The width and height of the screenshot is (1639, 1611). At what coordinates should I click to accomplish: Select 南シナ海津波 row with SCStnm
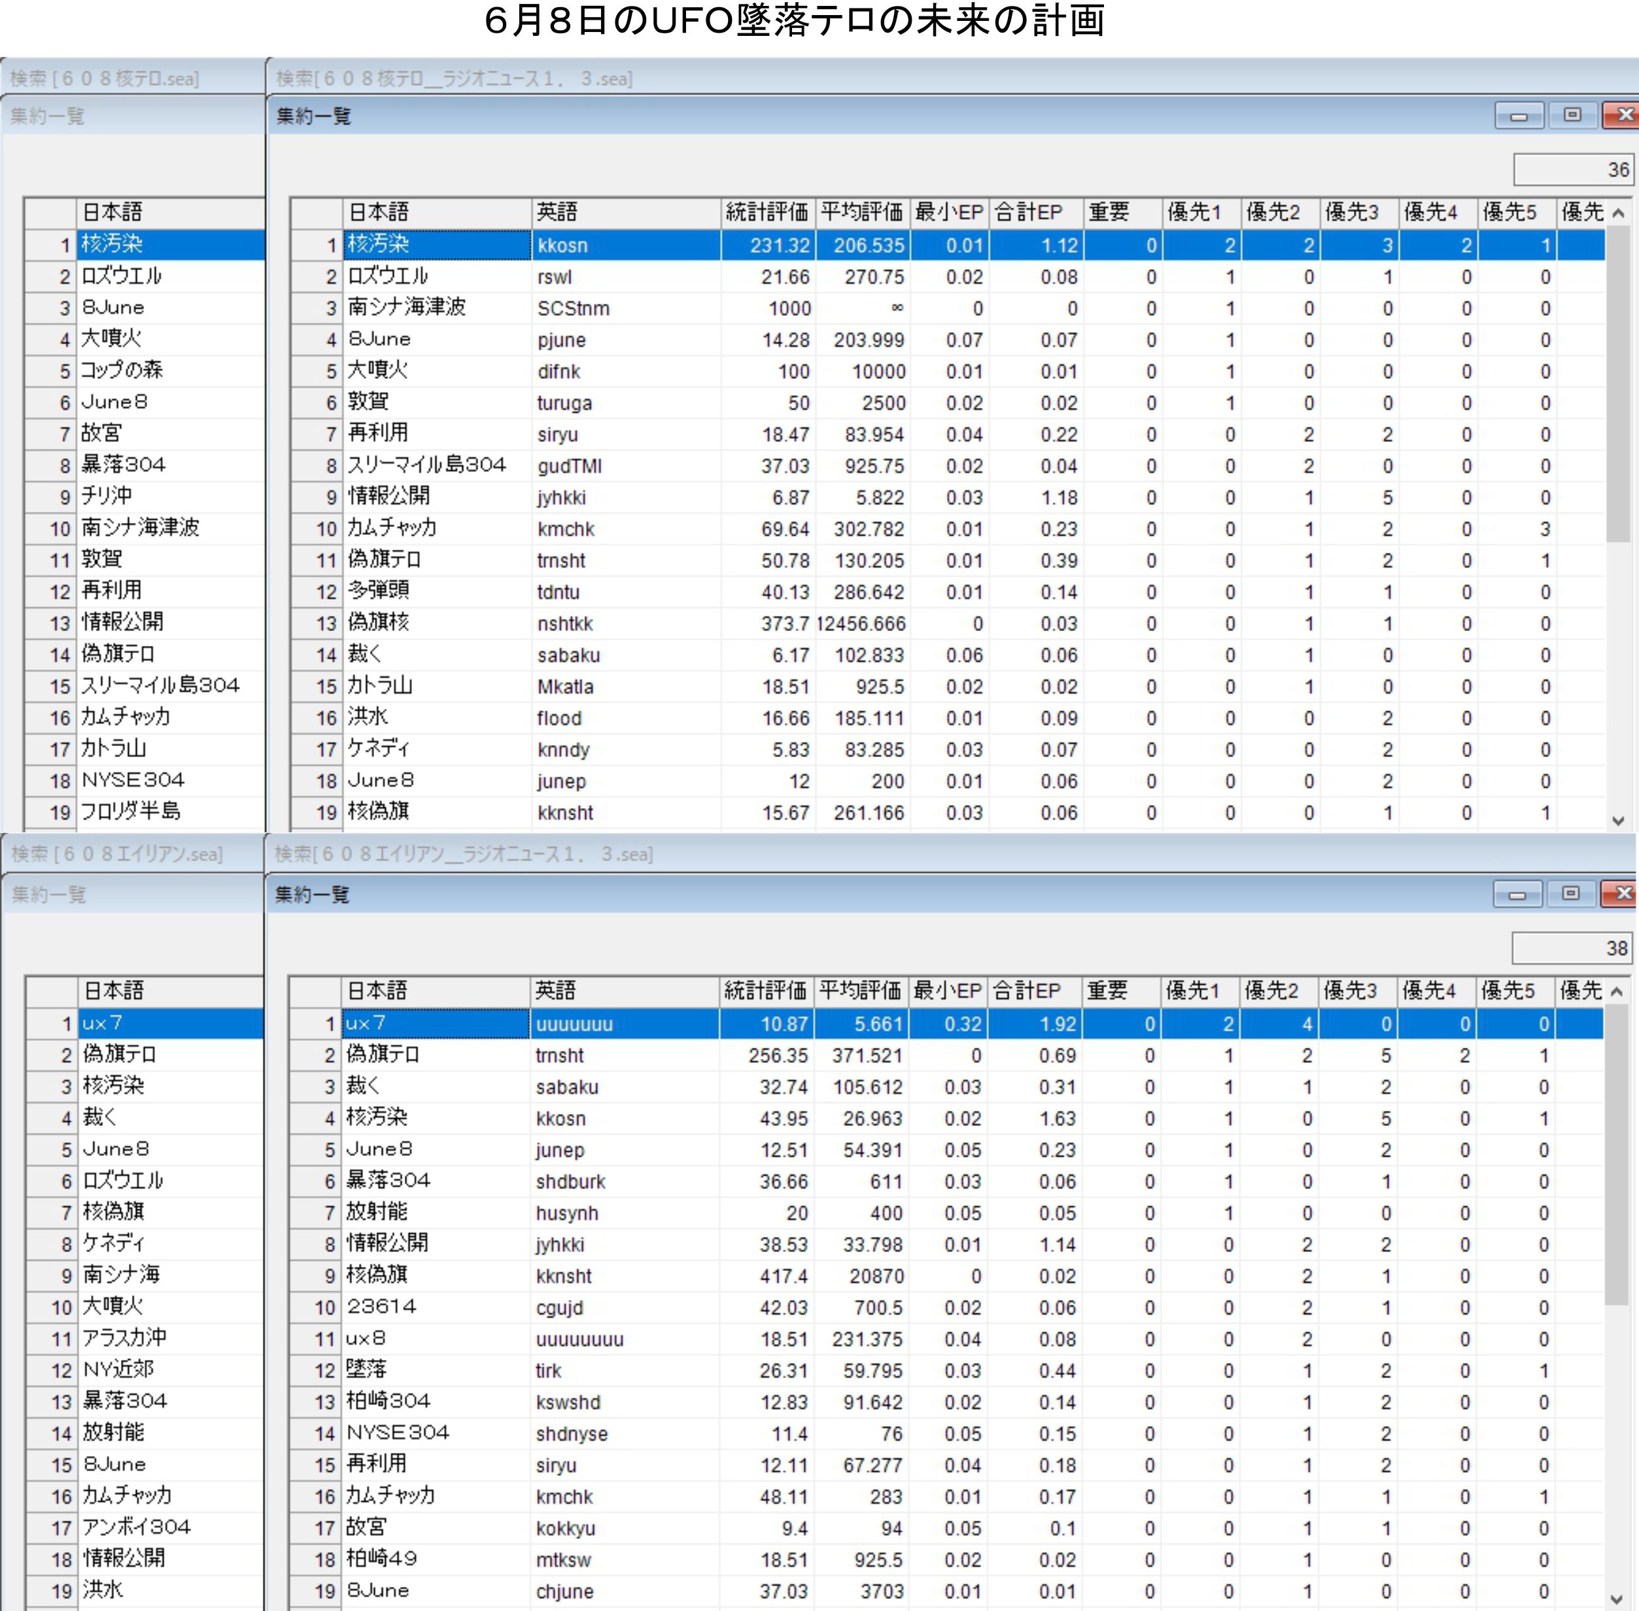coord(948,308)
